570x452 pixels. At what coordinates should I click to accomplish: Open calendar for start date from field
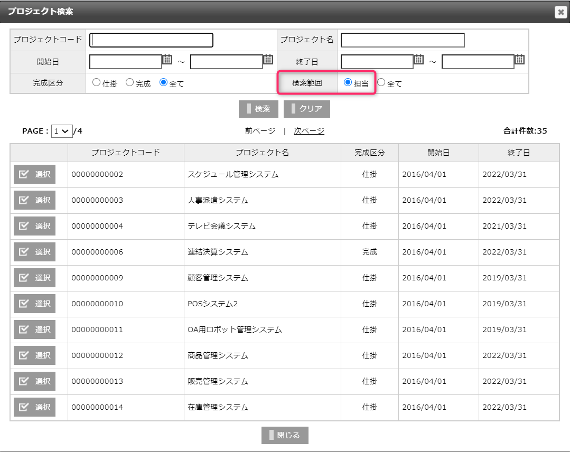pos(167,60)
